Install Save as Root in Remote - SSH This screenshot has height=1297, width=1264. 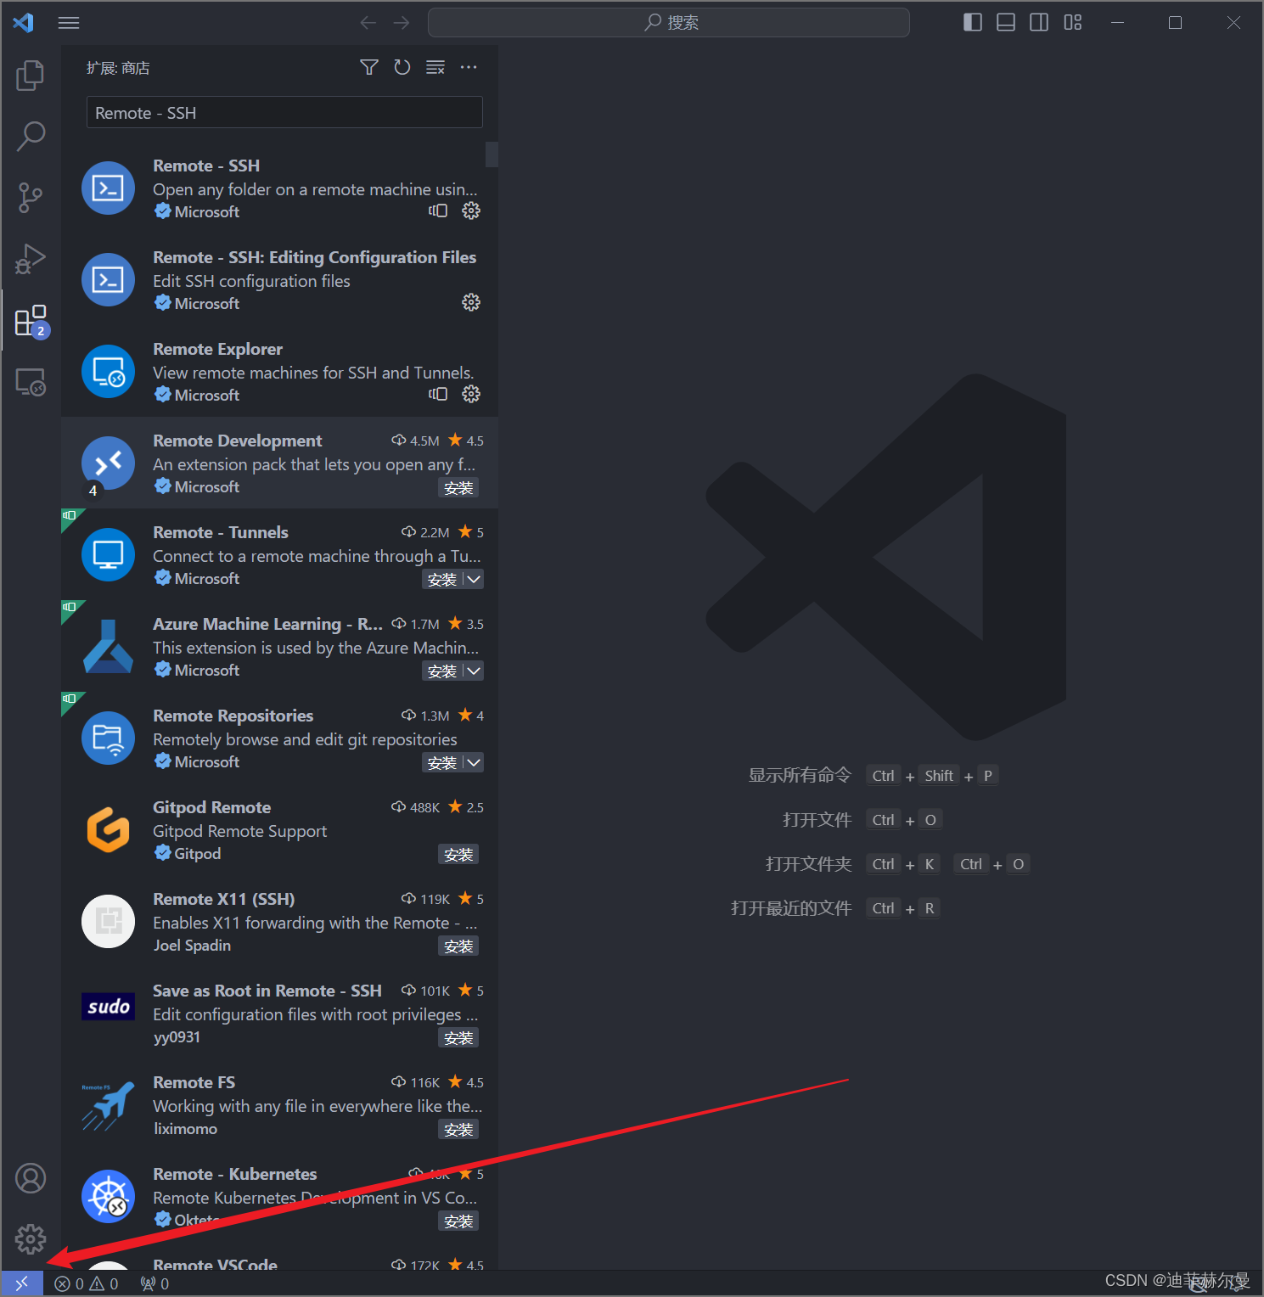(x=458, y=1038)
